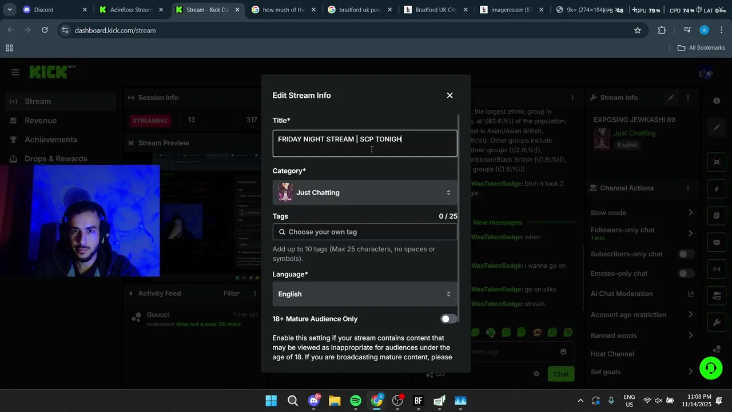Open the Just Chatting category dropdown
This screenshot has width=732, height=412.
[x=365, y=193]
